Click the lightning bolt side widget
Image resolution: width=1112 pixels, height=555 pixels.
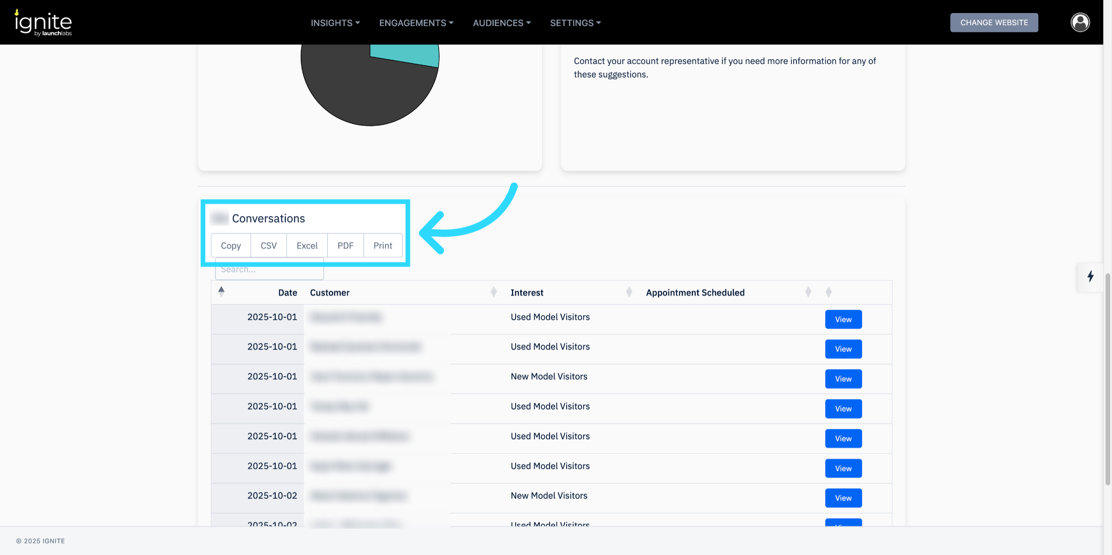1090,276
